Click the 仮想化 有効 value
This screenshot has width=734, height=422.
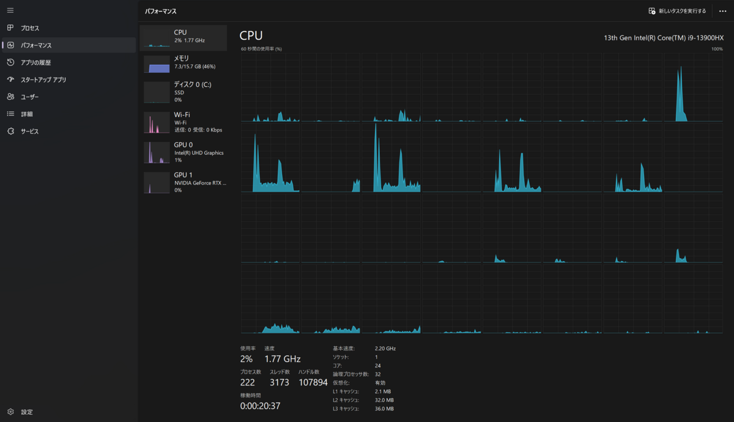[380, 382]
